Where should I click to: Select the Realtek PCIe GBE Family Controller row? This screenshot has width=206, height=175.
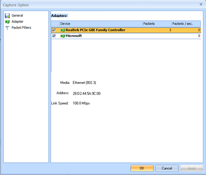[x=126, y=30]
